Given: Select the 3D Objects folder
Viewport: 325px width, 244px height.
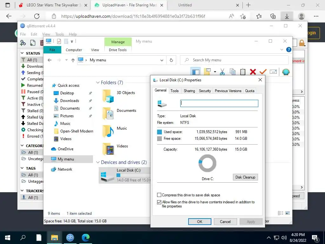Looking at the screenshot, I should click(119, 96).
